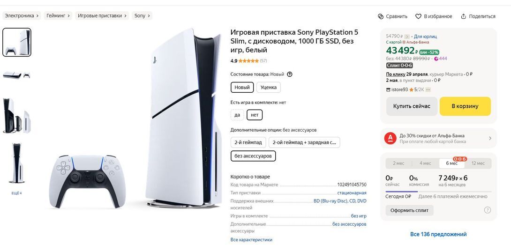Click seller more-options ellipsis icon near istore93
This screenshot has width=511, height=245.
pyautogui.click(x=428, y=89)
